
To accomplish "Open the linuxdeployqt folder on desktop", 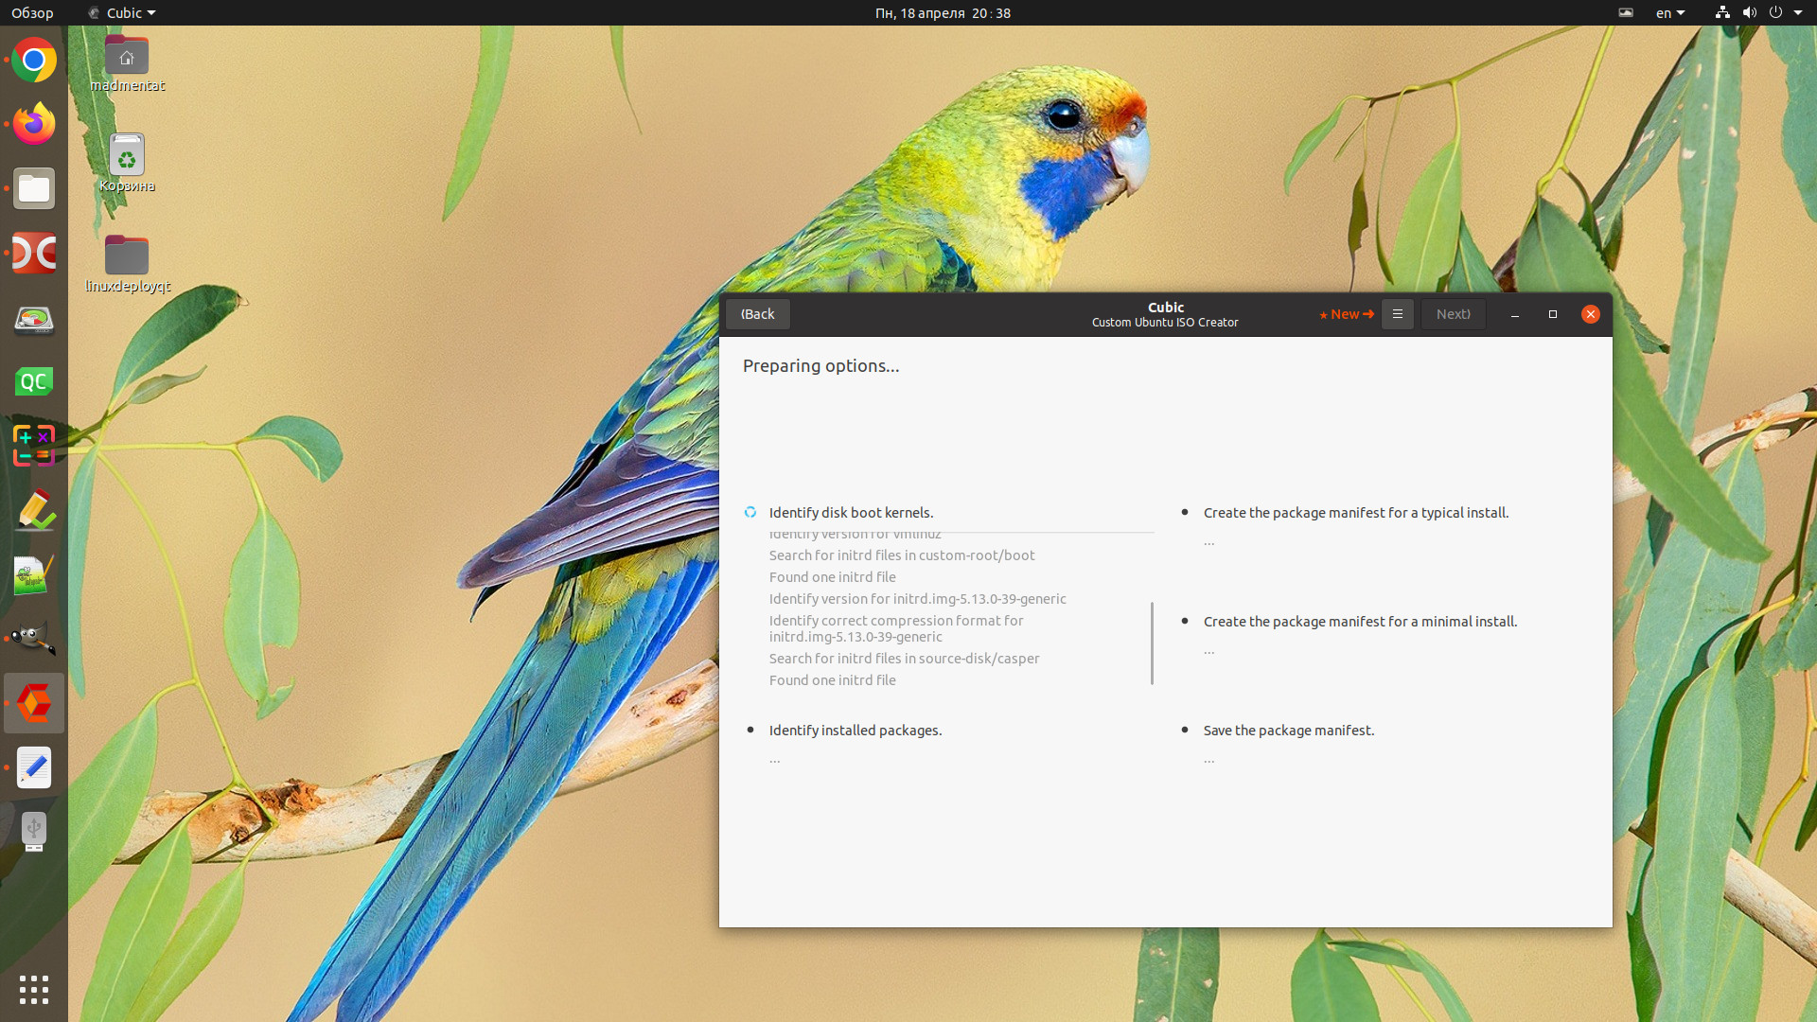I will (x=127, y=264).
